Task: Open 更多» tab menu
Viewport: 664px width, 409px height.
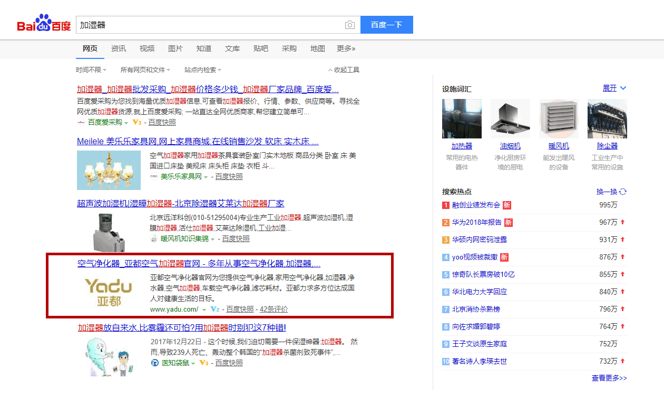Action: click(x=346, y=48)
